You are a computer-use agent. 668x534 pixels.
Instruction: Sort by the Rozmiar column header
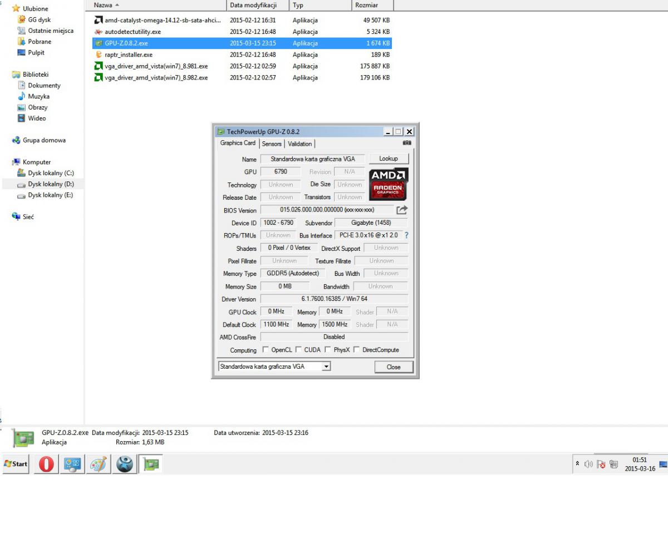click(372, 5)
